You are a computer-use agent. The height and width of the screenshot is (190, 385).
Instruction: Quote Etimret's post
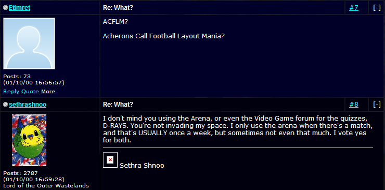click(30, 92)
